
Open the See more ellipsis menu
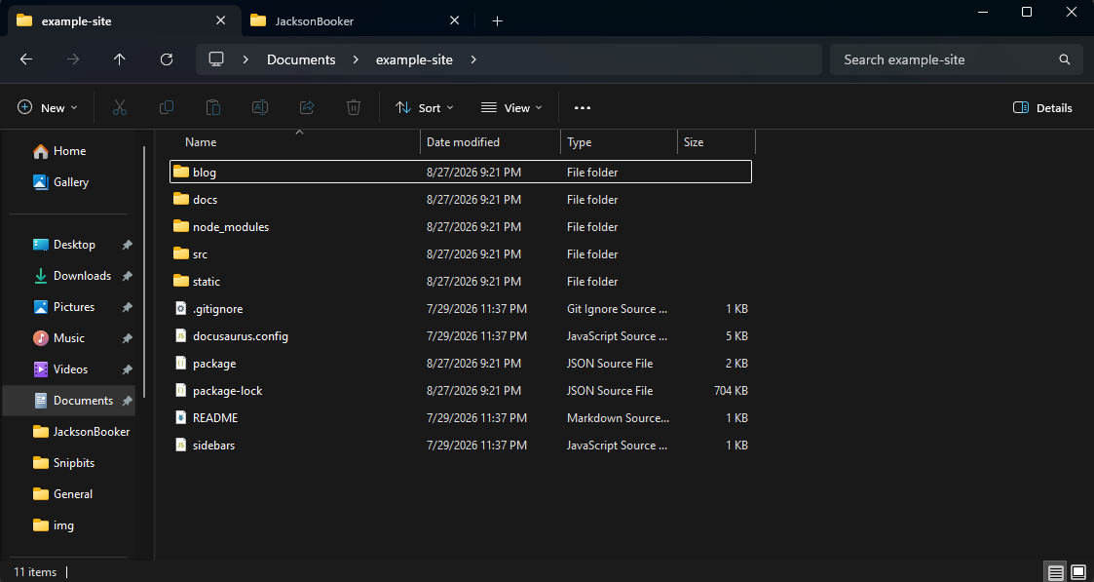click(583, 107)
